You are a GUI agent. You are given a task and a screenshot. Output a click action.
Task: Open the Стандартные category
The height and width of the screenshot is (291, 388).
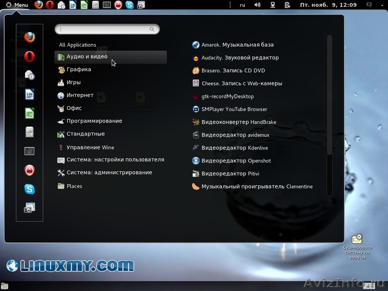tap(81, 134)
